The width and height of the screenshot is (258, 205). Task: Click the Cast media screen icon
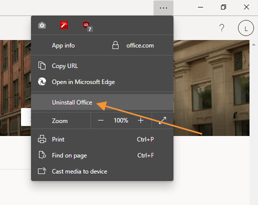(x=42, y=171)
